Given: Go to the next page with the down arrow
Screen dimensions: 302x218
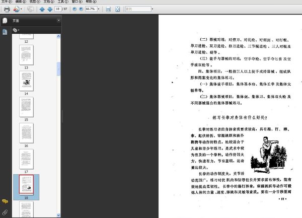Looking at the screenshot, I should tap(50, 9).
